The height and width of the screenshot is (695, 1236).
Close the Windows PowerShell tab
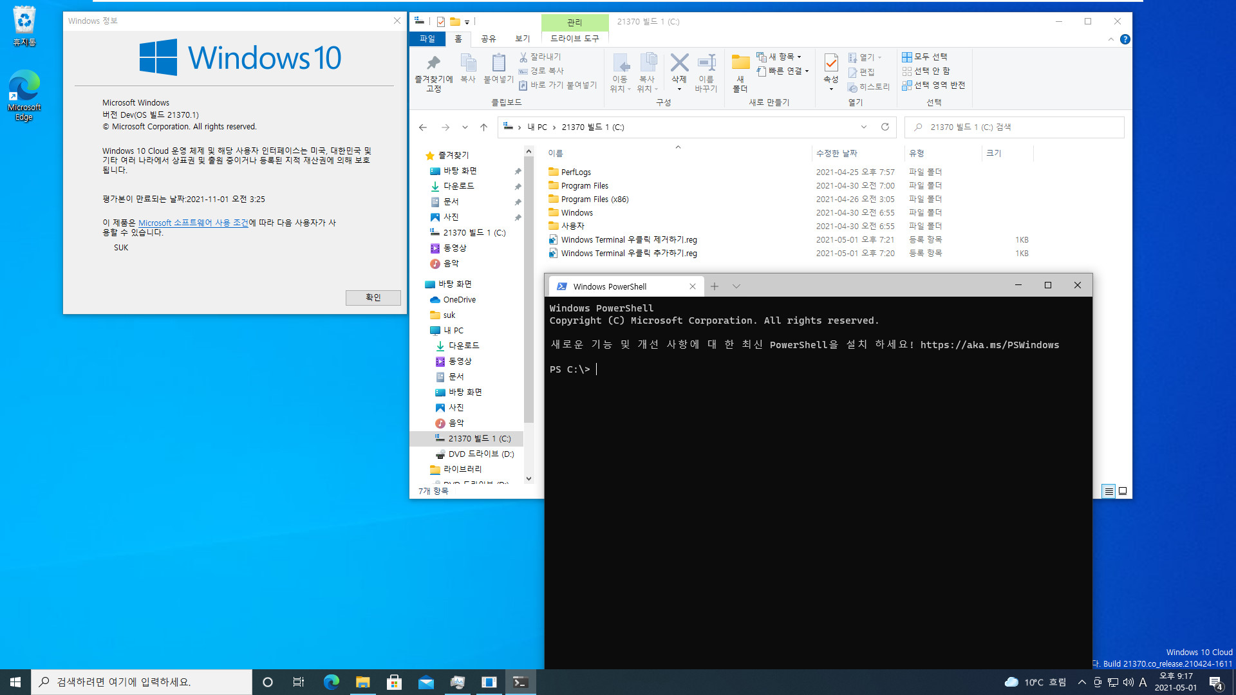coord(693,286)
